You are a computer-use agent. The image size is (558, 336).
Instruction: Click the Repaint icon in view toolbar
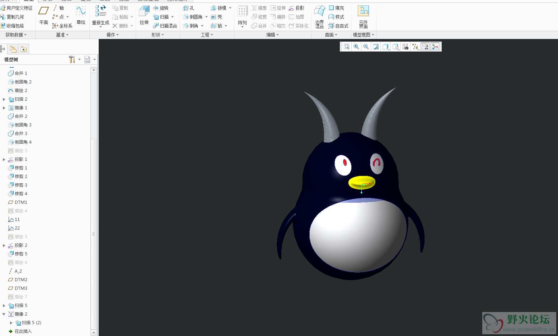pos(376,47)
